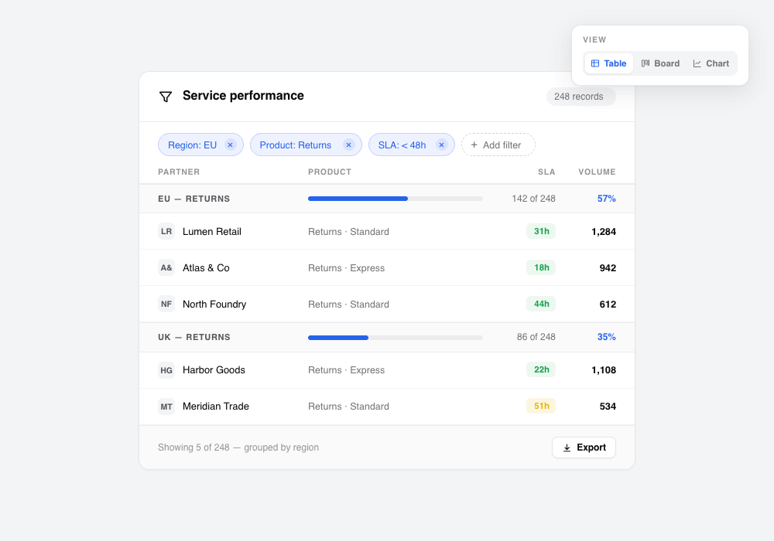The height and width of the screenshot is (541, 774).
Task: Collapse the EU — Returns group header
Action: click(387, 199)
